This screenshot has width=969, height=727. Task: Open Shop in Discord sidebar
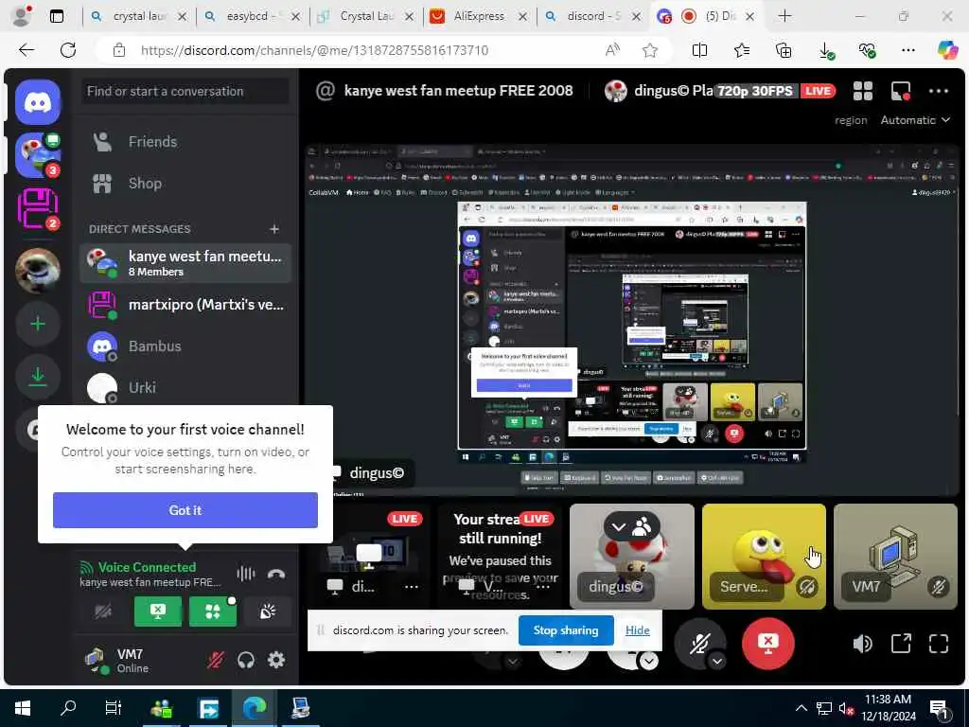click(x=185, y=183)
